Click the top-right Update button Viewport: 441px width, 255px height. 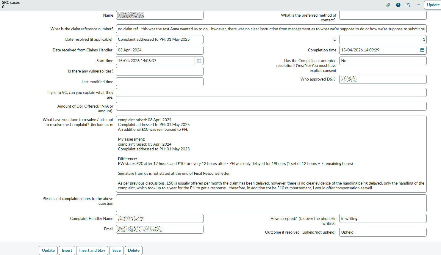(433, 5)
